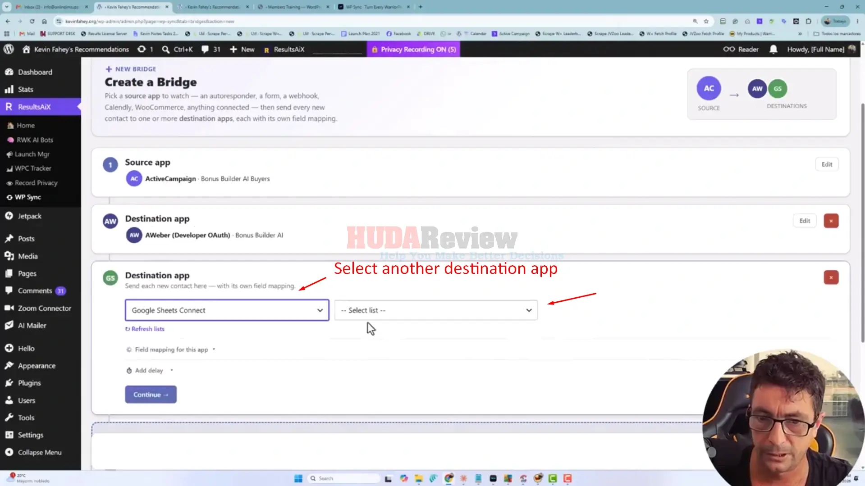The height and width of the screenshot is (486, 865).
Task: Open RWK AI Bots submenu
Action: click(35, 140)
